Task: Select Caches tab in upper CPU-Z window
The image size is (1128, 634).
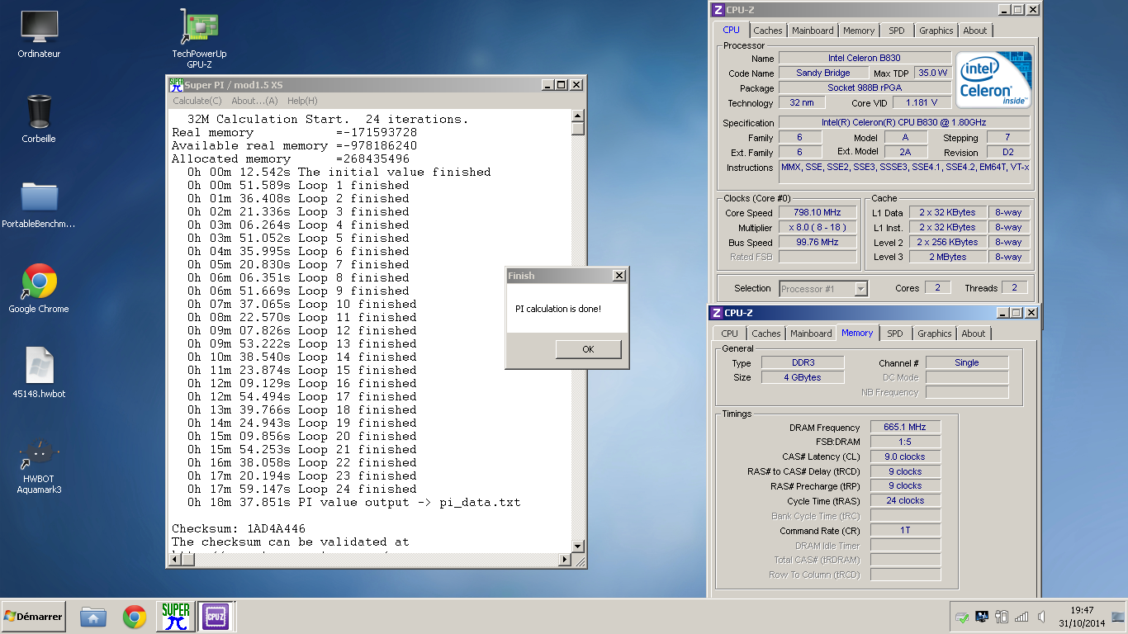Action: (x=768, y=31)
